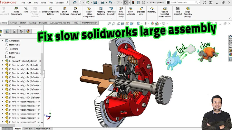
Task: Collapse the ribbon with the chevron
Action: (x=230, y=18)
